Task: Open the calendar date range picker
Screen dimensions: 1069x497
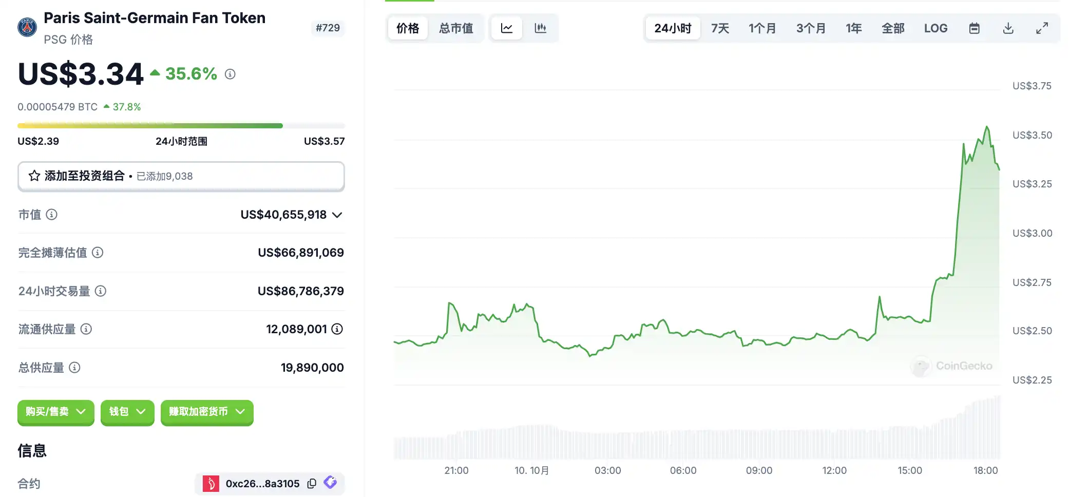Action: (x=974, y=28)
